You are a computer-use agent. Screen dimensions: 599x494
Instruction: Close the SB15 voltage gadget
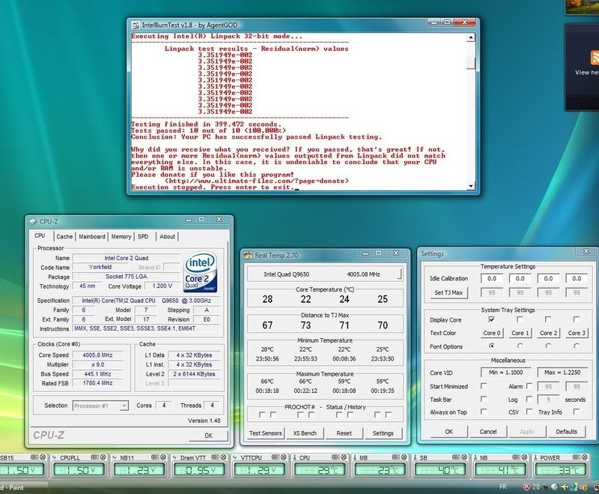pyautogui.click(x=43, y=457)
